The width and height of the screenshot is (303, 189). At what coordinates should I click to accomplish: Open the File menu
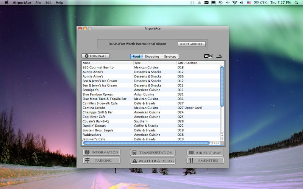click(38, 3)
